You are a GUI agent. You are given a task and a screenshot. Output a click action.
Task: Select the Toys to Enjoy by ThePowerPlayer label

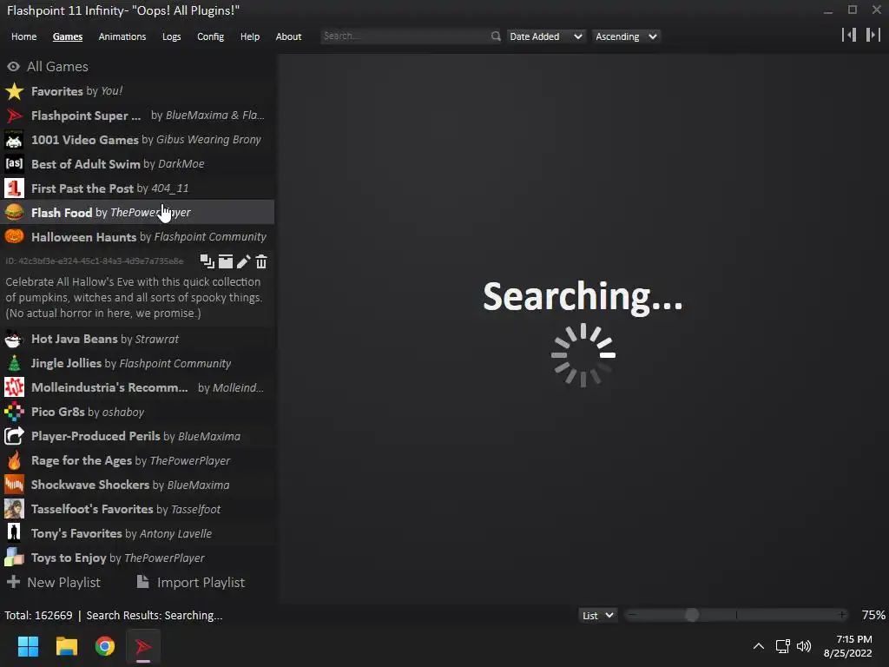118,558
